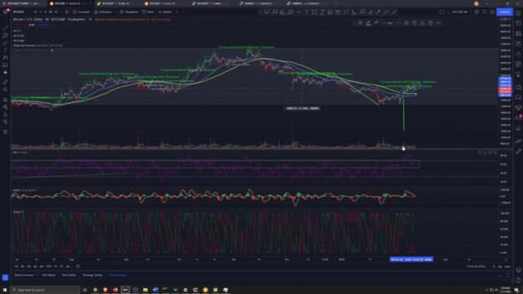This screenshot has height=294, width=523.
Task: Open chart settings gear in top toolbar
Action: pyautogui.click(x=476, y=11)
